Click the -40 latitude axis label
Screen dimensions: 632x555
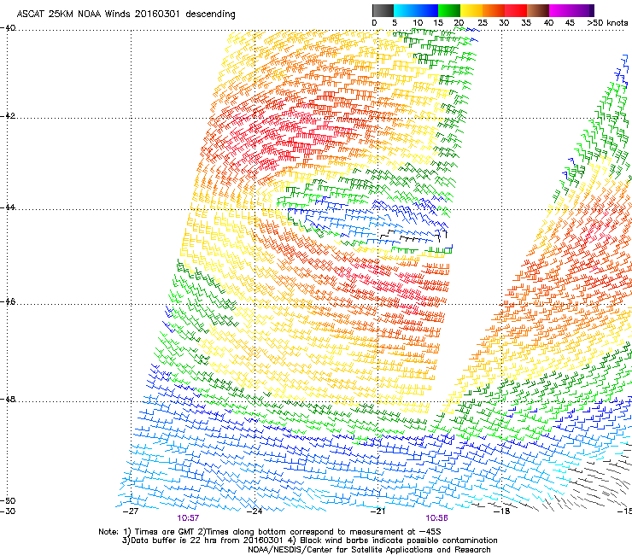coord(8,28)
